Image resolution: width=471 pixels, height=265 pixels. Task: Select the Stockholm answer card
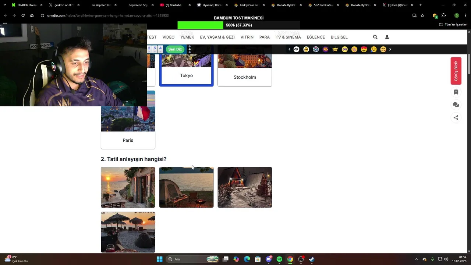(x=245, y=70)
